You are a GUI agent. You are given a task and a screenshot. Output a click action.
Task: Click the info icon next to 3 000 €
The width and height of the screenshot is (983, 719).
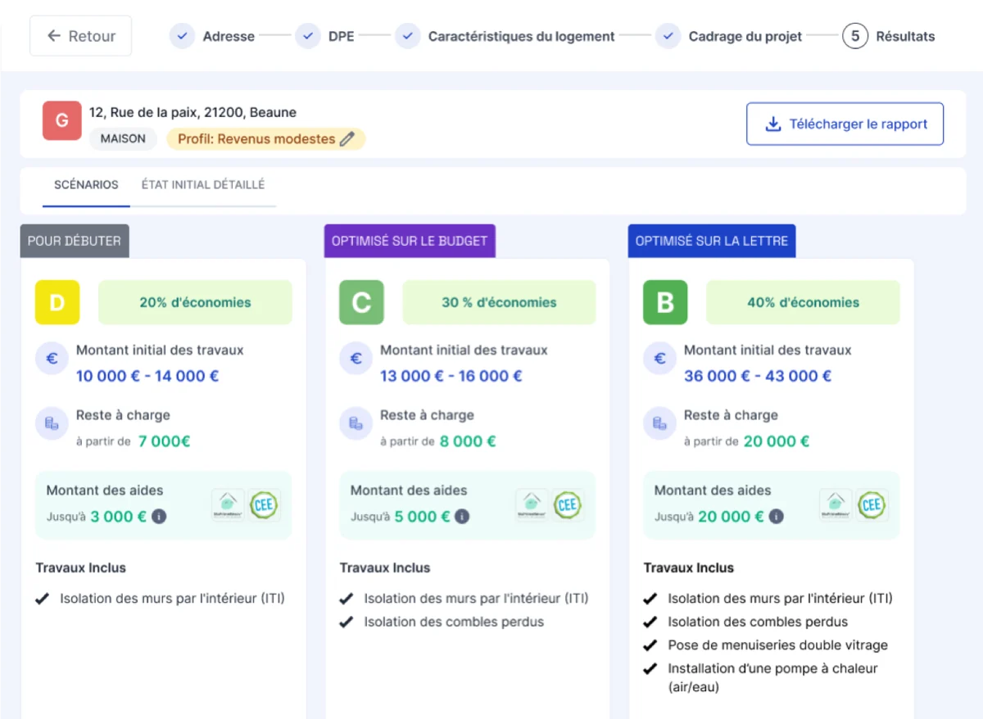[160, 517]
